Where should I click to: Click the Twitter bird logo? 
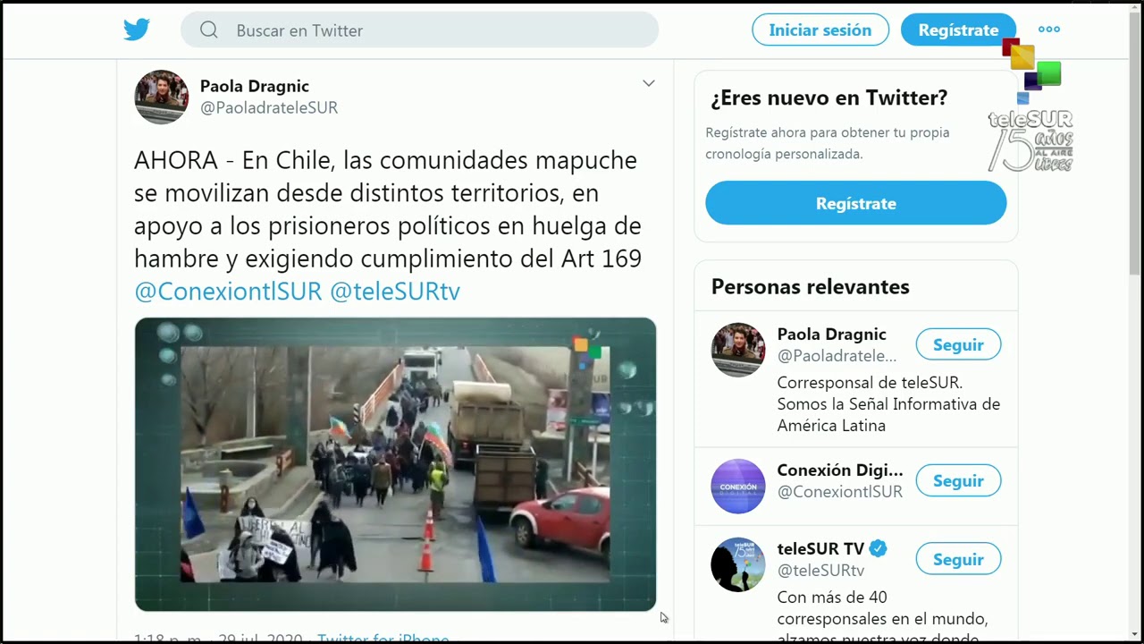point(137,30)
